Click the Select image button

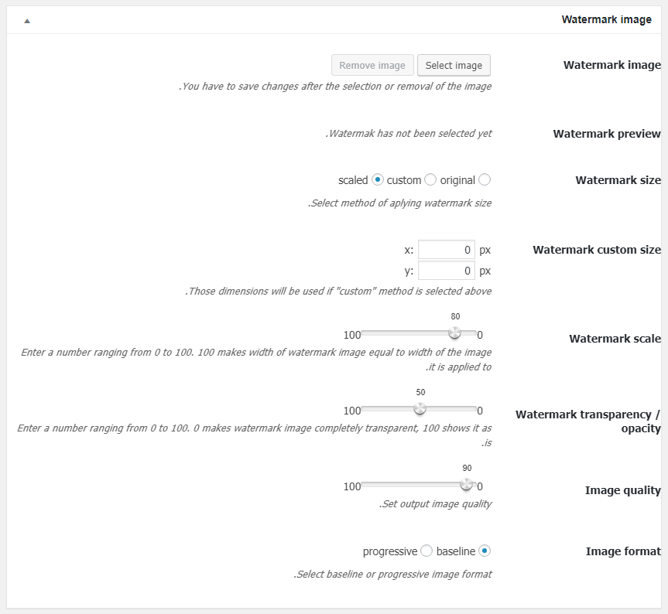(454, 66)
